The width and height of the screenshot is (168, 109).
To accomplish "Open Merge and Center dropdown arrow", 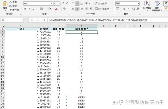I will [x=111, y=9].
